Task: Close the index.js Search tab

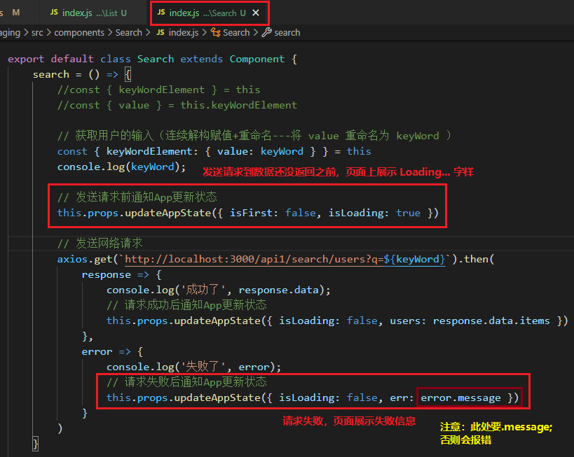Action: 256,13
